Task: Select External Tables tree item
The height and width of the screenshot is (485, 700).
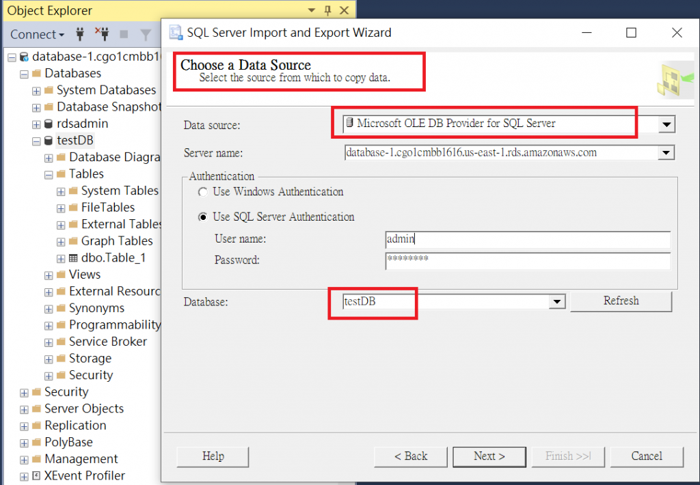Action: tap(121, 224)
